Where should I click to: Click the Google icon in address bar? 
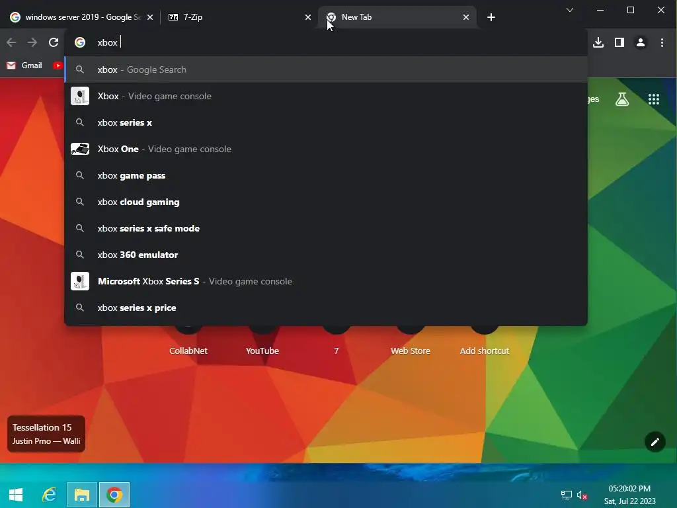(x=80, y=42)
